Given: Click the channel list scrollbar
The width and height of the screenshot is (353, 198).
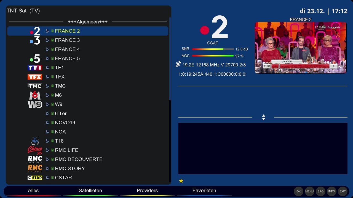Looking at the screenshot, I should click(x=170, y=59).
